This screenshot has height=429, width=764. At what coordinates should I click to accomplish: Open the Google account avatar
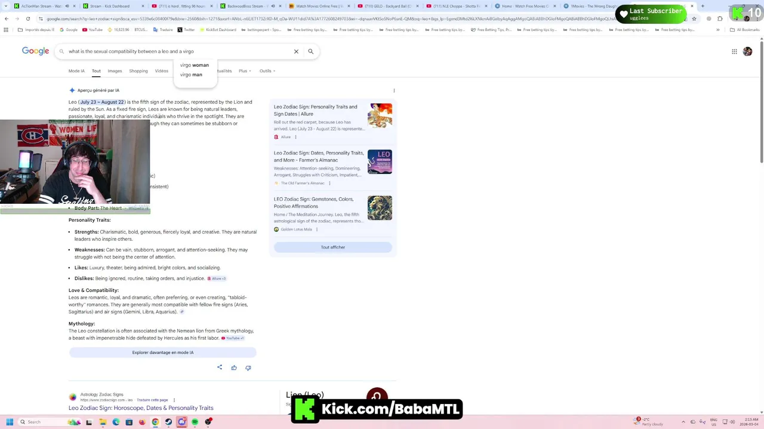click(747, 51)
